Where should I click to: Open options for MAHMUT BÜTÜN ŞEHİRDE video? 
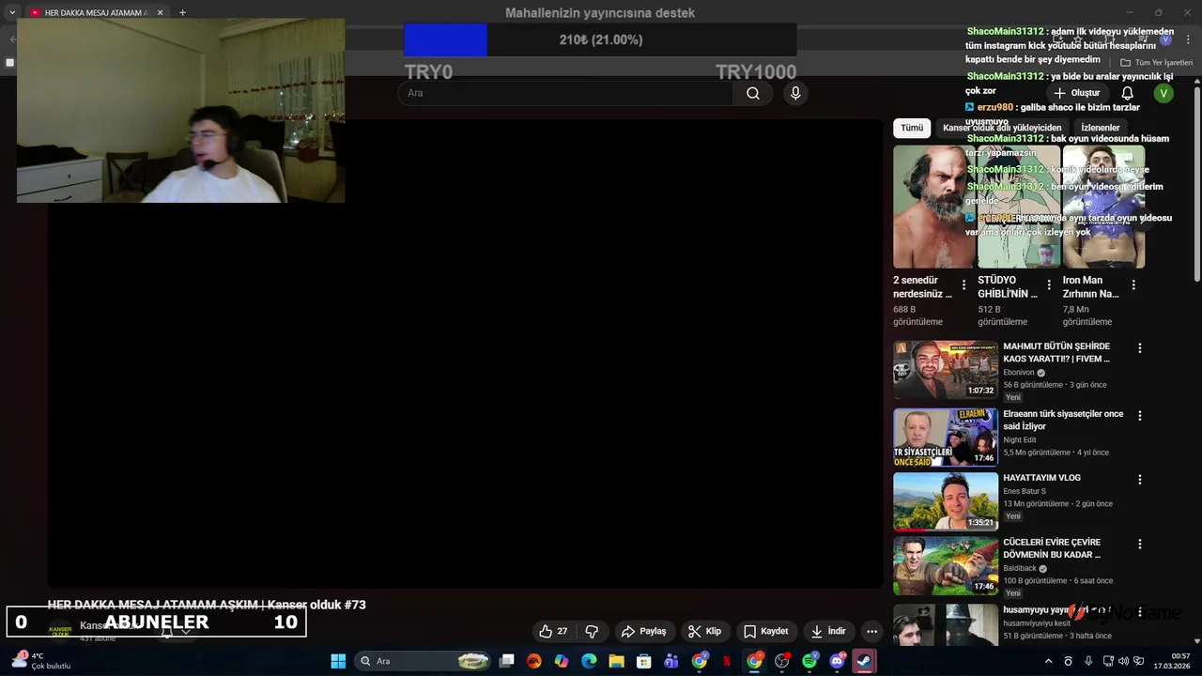coord(1140,347)
